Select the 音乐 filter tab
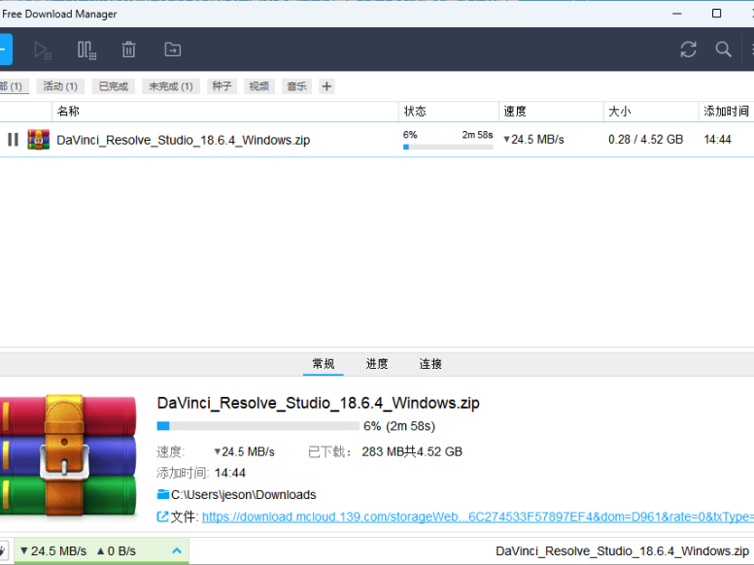 coord(296,86)
